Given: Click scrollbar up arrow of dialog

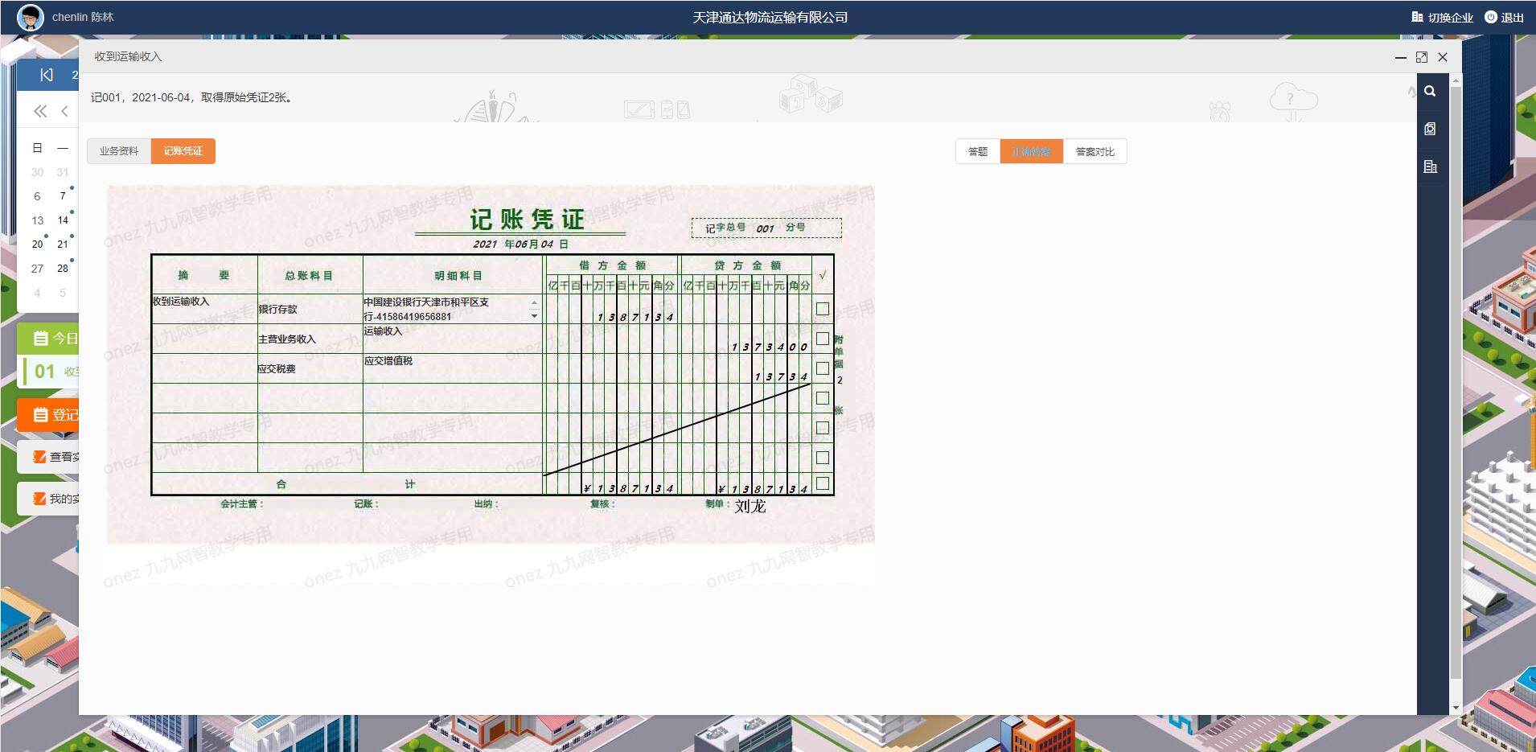Looking at the screenshot, I should (x=1456, y=80).
